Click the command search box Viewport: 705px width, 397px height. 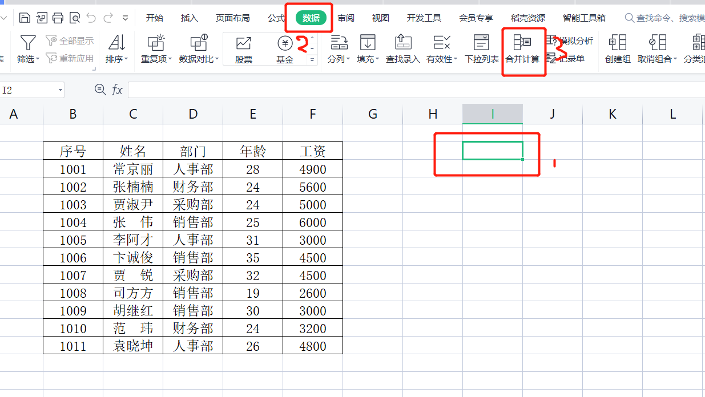(664, 18)
